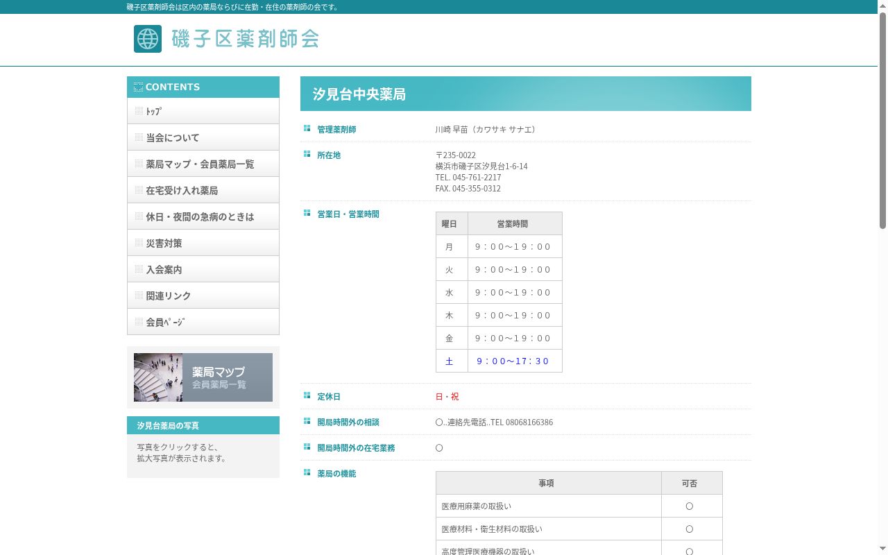Click the tagline text in the top bar
Screen dimensions: 888x555
[233, 7]
